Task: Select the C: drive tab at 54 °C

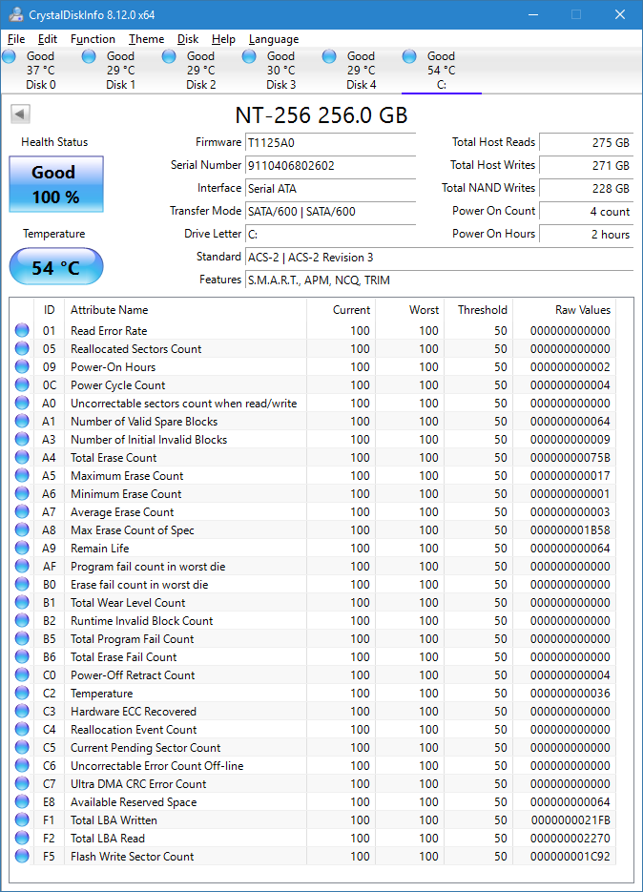Action: (x=442, y=71)
